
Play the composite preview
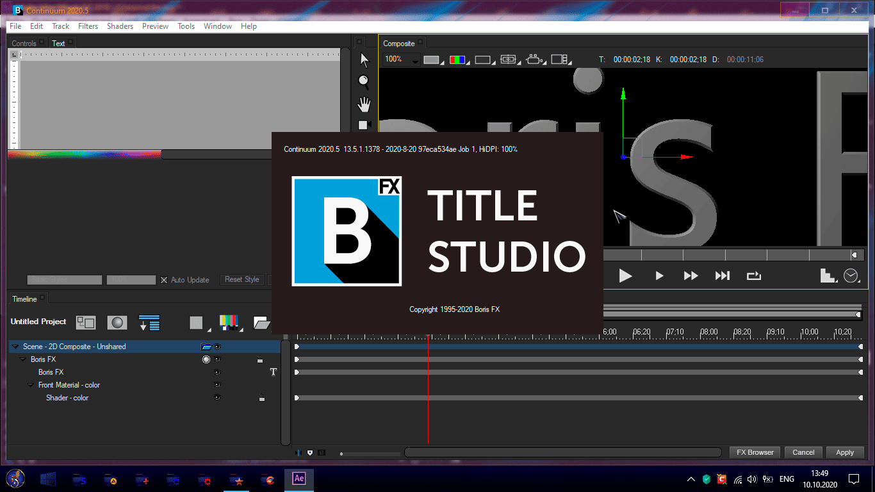click(625, 275)
